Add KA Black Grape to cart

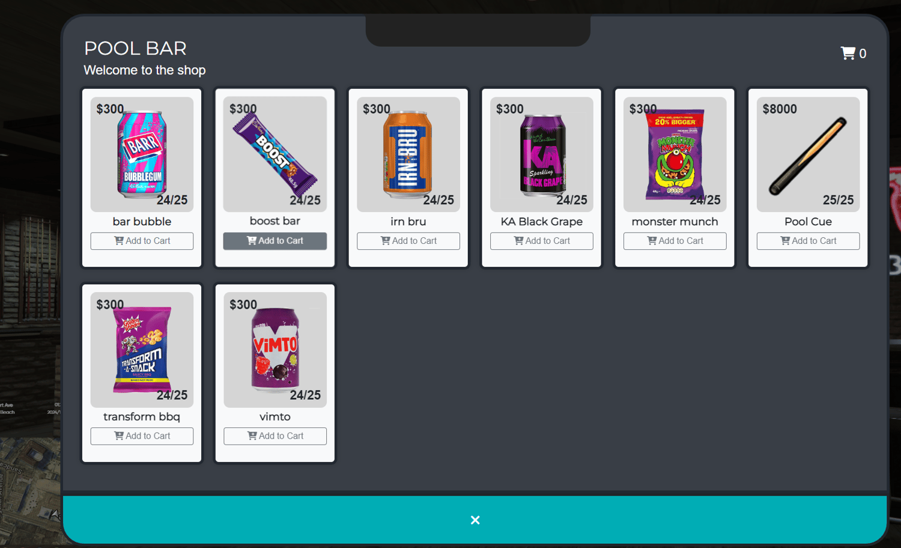coord(542,241)
